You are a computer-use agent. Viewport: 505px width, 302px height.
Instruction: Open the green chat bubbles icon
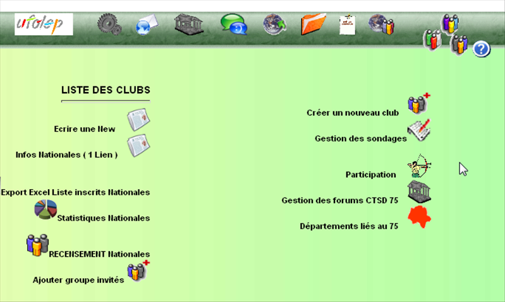pyautogui.click(x=233, y=25)
